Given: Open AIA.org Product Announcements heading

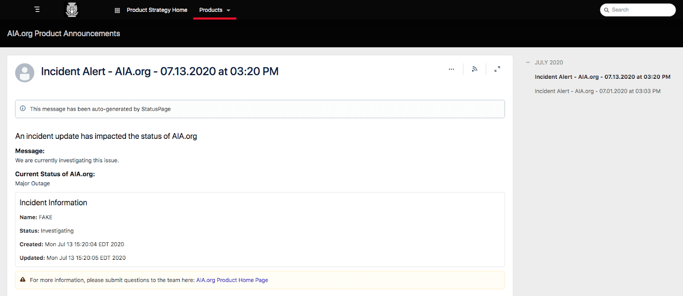Looking at the screenshot, I should tap(64, 33).
